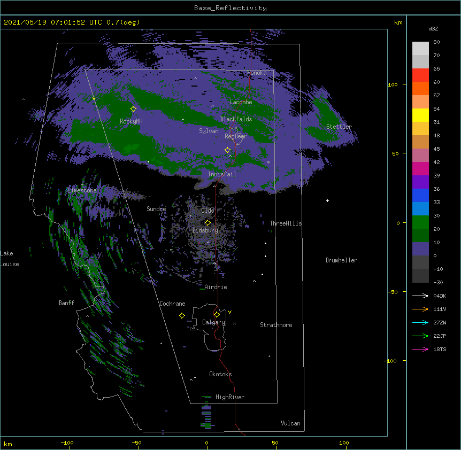Select the purple 10 dBZ color swatch
The height and width of the screenshot is (450, 461).
(420, 249)
